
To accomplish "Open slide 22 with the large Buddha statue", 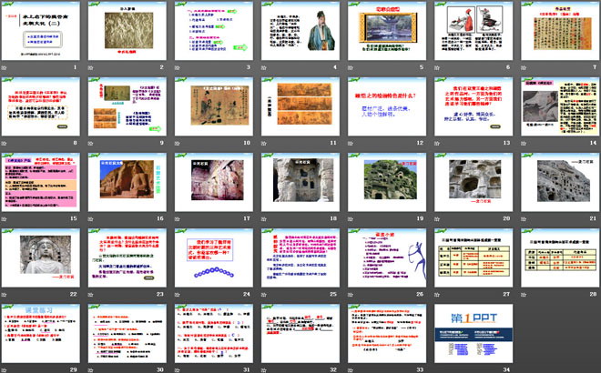I will [x=43, y=256].
